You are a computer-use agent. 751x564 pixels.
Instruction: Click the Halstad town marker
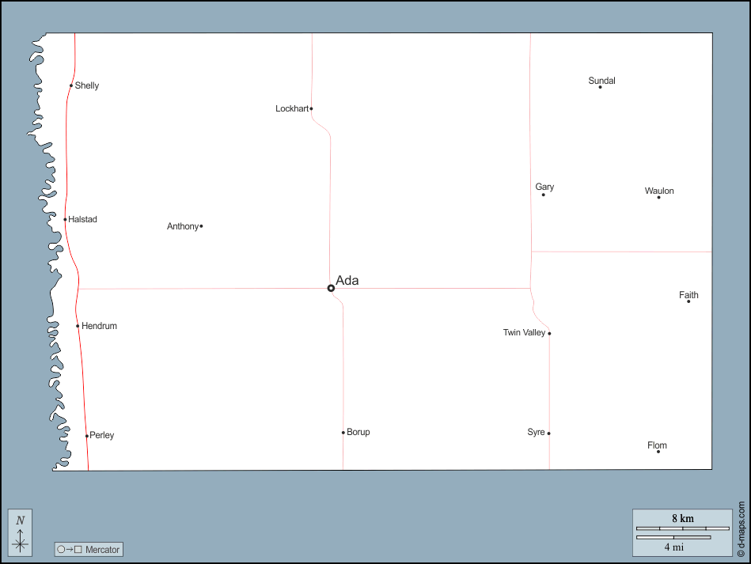[x=65, y=219]
